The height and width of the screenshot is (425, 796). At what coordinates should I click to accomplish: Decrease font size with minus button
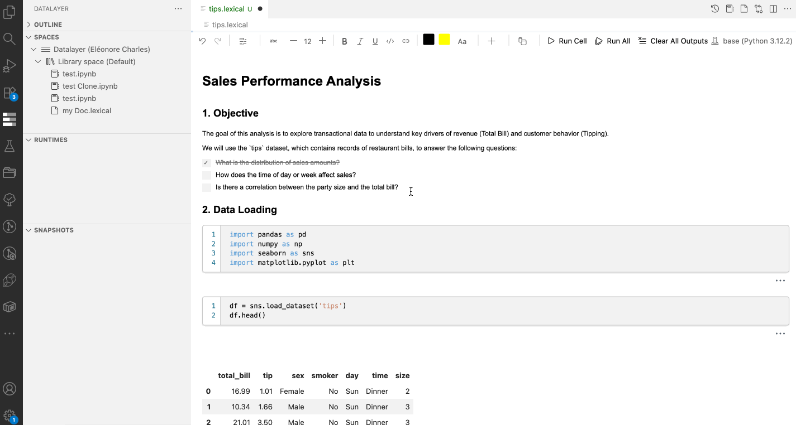click(293, 41)
